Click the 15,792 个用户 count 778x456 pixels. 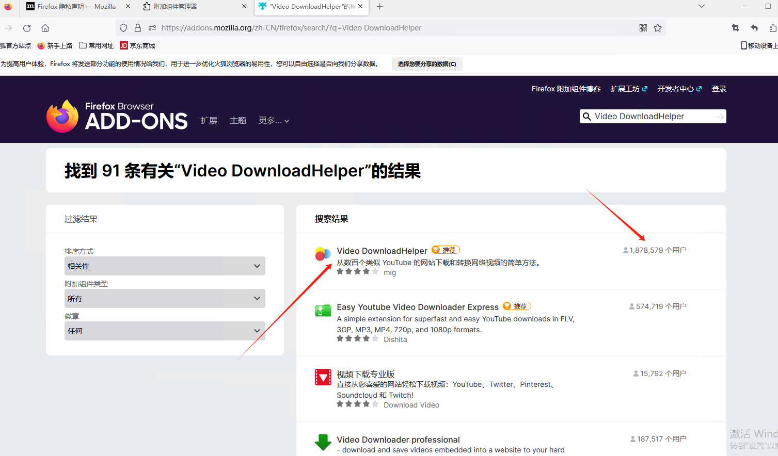(660, 373)
